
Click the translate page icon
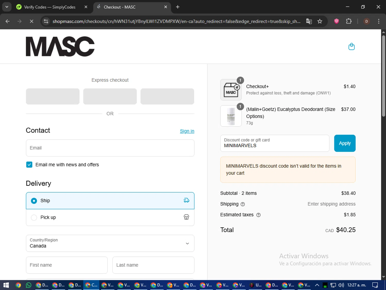309,21
